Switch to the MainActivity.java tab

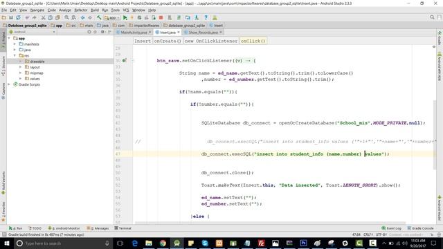pyautogui.click(x=134, y=33)
